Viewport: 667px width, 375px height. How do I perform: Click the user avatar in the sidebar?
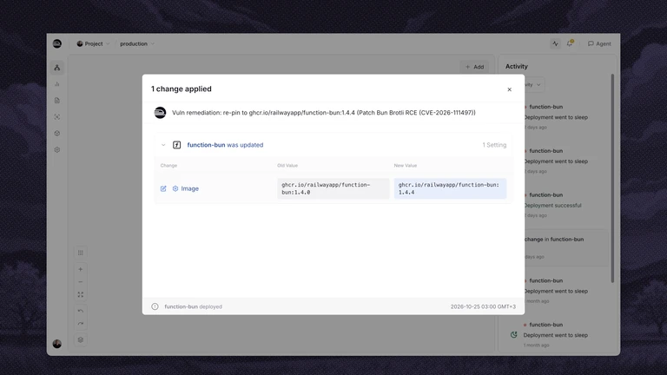click(57, 344)
